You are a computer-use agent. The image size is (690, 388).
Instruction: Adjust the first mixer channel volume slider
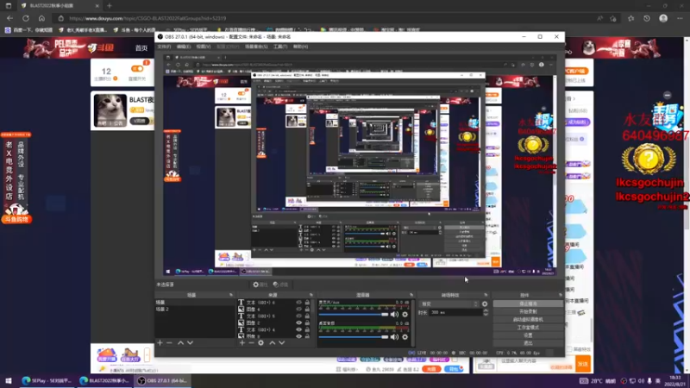point(354,314)
